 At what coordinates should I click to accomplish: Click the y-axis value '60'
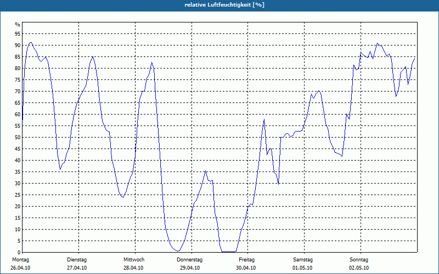(x=18, y=115)
